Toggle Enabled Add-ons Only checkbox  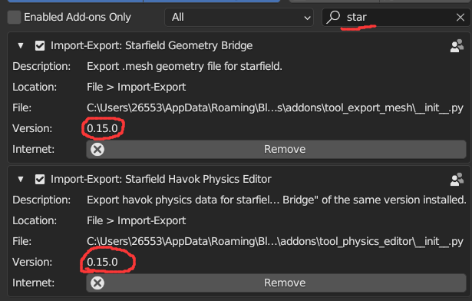click(x=14, y=17)
